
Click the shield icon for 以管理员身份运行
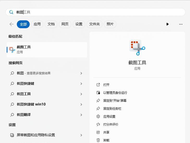[x=98, y=93]
